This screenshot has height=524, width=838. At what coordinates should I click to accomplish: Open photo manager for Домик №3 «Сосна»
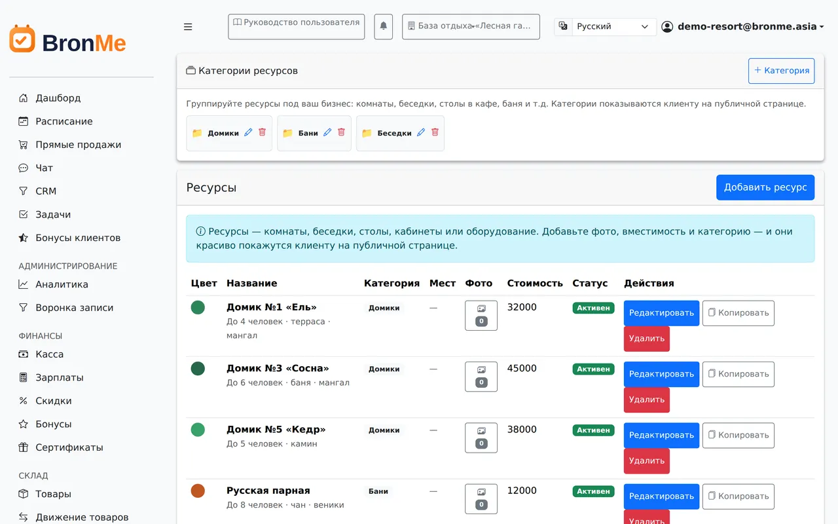click(x=481, y=377)
